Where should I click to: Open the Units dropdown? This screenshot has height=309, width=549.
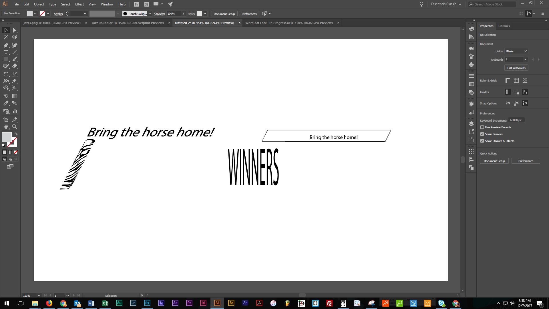[x=516, y=51]
